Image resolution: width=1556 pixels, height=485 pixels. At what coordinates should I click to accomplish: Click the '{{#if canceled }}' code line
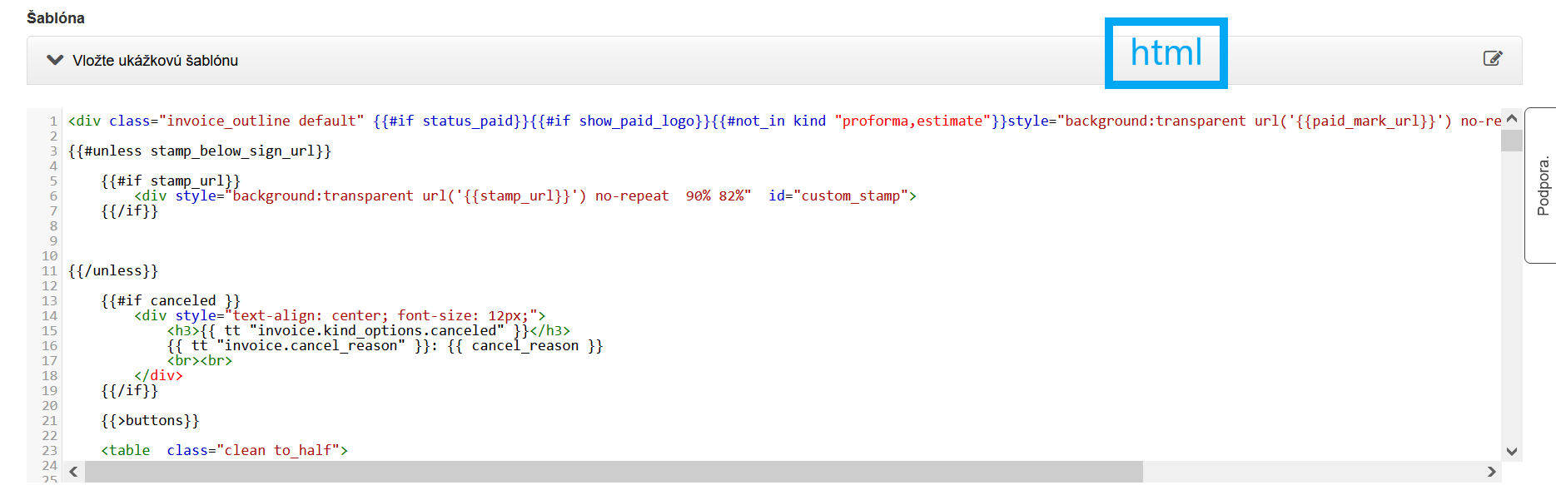tap(171, 301)
